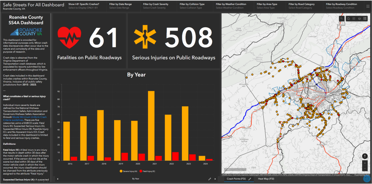Open the basemap gallery grid
The width and height of the screenshot is (372, 184).
tap(365, 19)
